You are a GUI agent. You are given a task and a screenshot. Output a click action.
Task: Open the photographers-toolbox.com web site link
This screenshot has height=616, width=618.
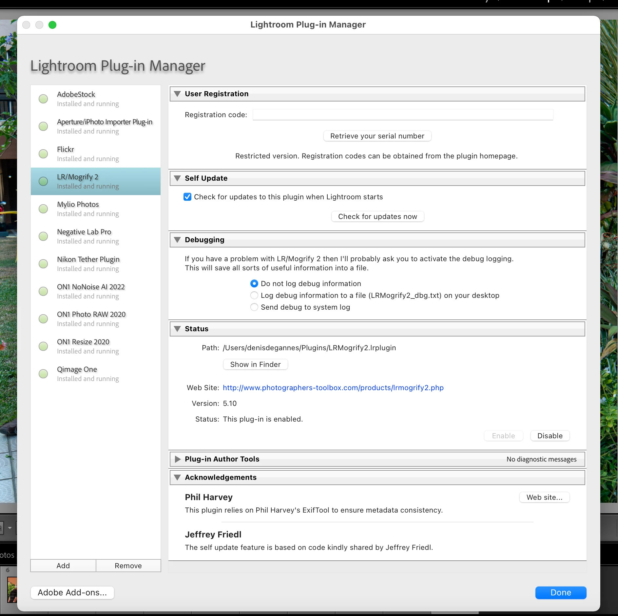point(333,388)
